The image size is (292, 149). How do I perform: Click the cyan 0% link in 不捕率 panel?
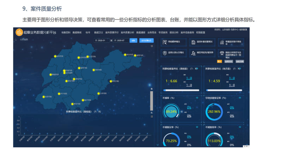click(189, 108)
